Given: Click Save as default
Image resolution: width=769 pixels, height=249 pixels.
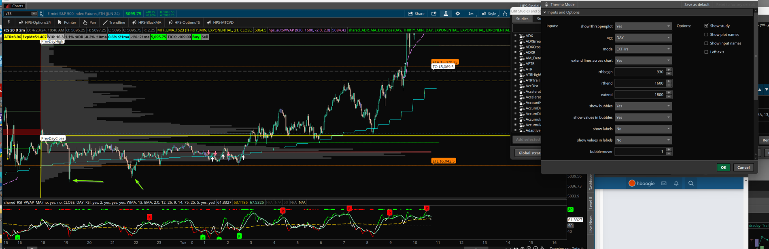Looking at the screenshot, I should coord(697,4).
